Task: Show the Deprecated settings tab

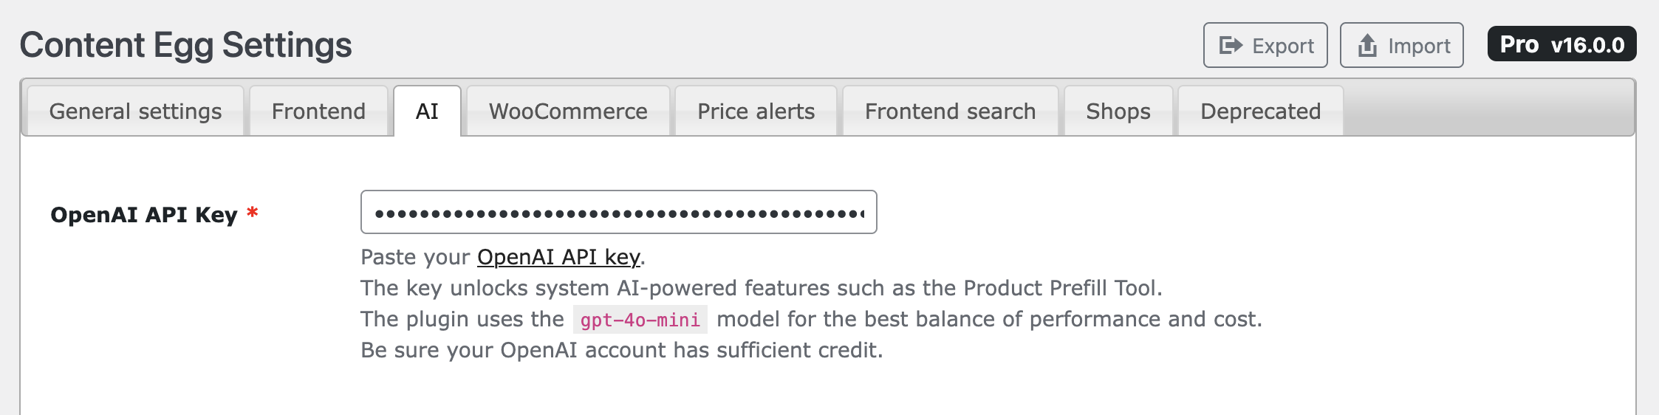Action: coord(1260,112)
